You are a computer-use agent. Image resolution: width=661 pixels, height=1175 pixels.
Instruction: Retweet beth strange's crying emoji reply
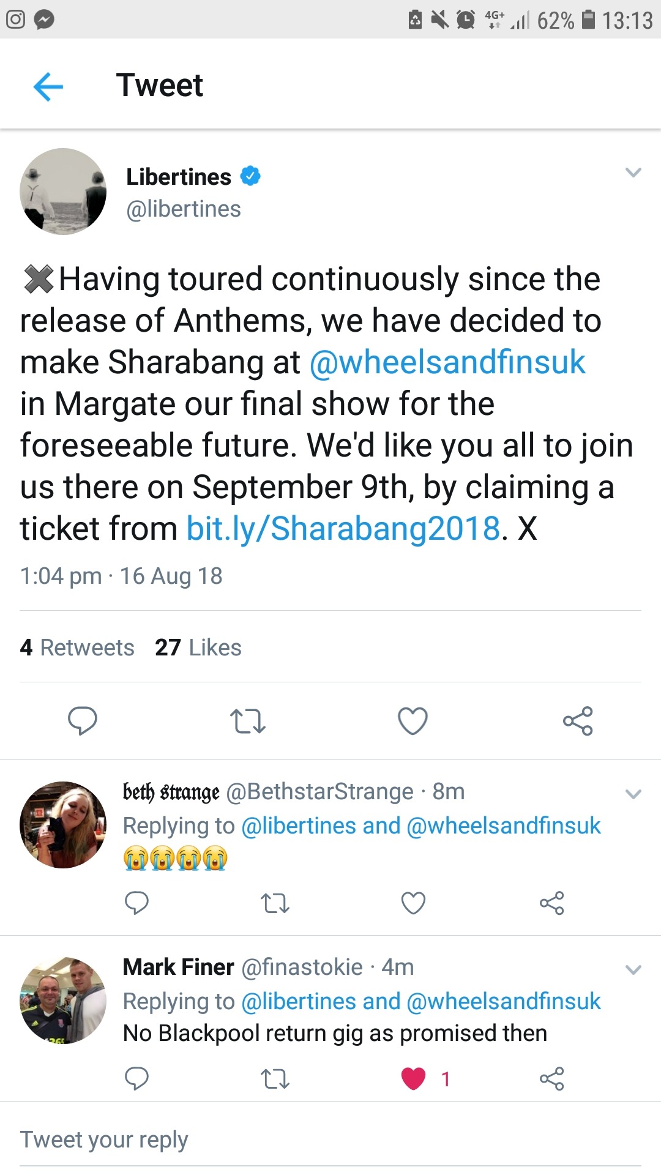(275, 903)
